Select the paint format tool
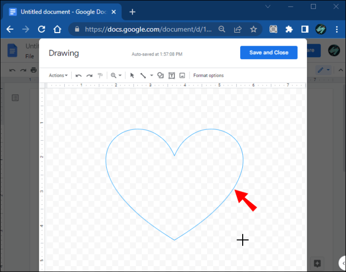This screenshot has width=346, height=272. click(100, 76)
